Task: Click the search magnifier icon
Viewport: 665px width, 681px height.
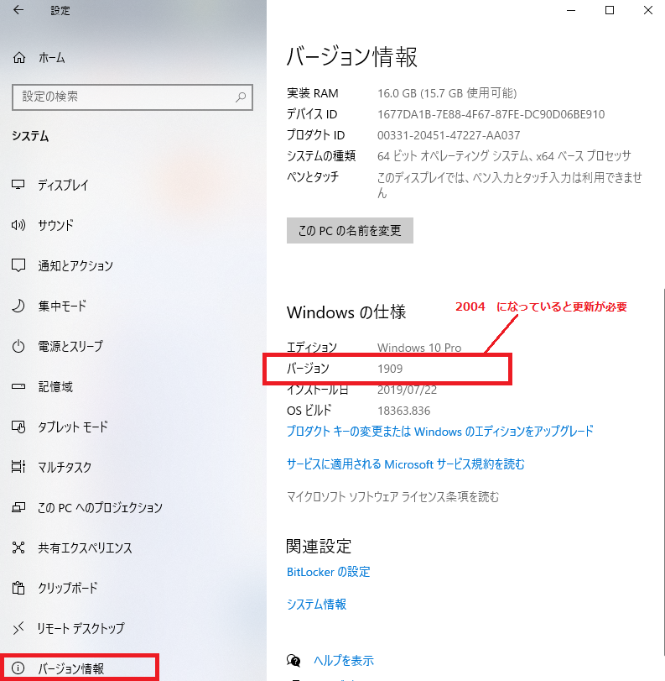Action: 241,97
